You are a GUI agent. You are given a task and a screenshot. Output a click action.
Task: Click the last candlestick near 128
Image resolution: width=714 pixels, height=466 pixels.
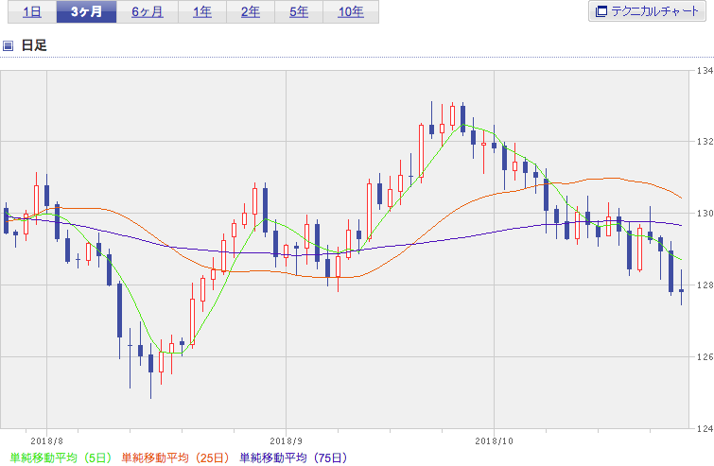tap(681, 290)
